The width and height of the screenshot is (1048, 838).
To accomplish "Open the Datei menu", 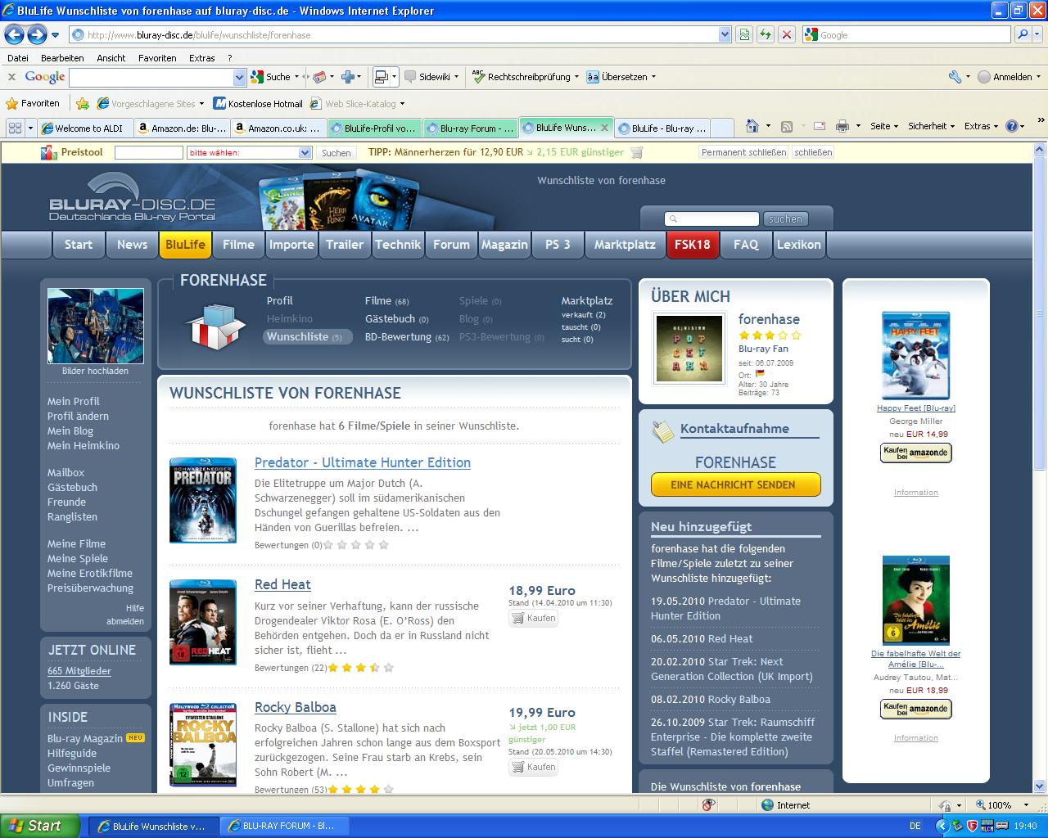I will pos(17,58).
